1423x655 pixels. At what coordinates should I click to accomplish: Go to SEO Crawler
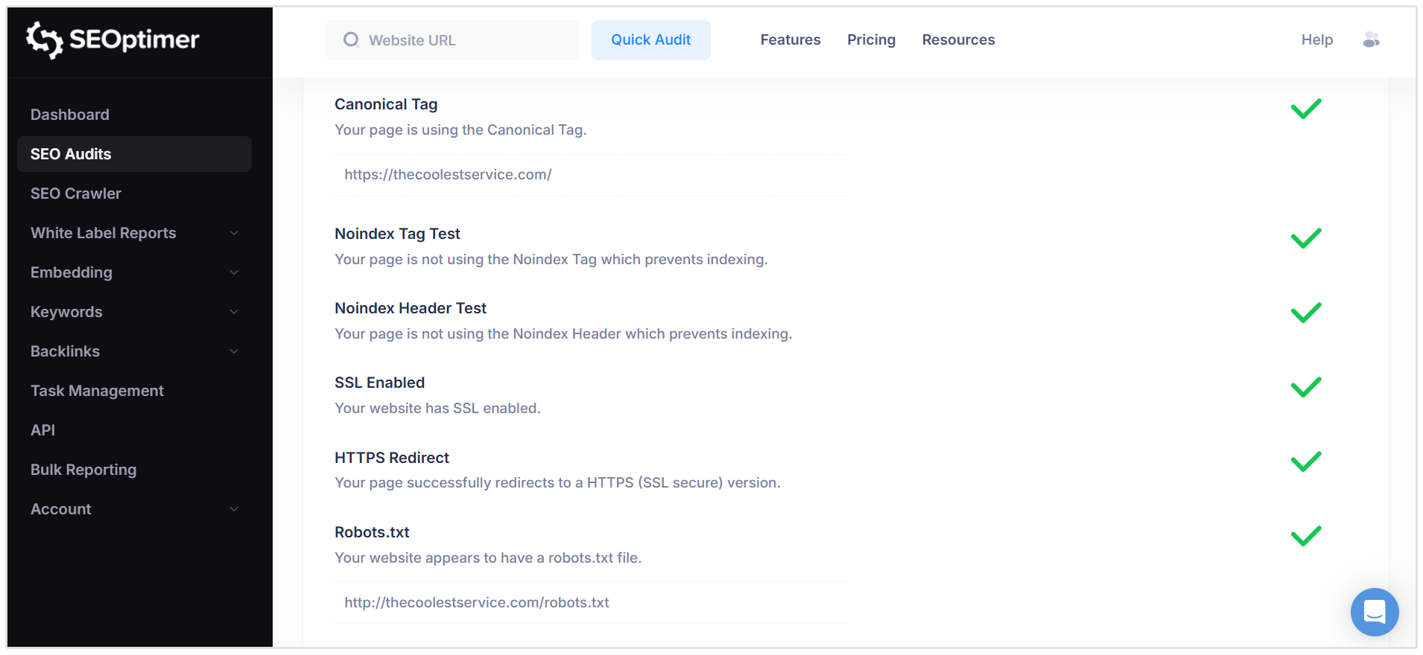pyautogui.click(x=76, y=194)
